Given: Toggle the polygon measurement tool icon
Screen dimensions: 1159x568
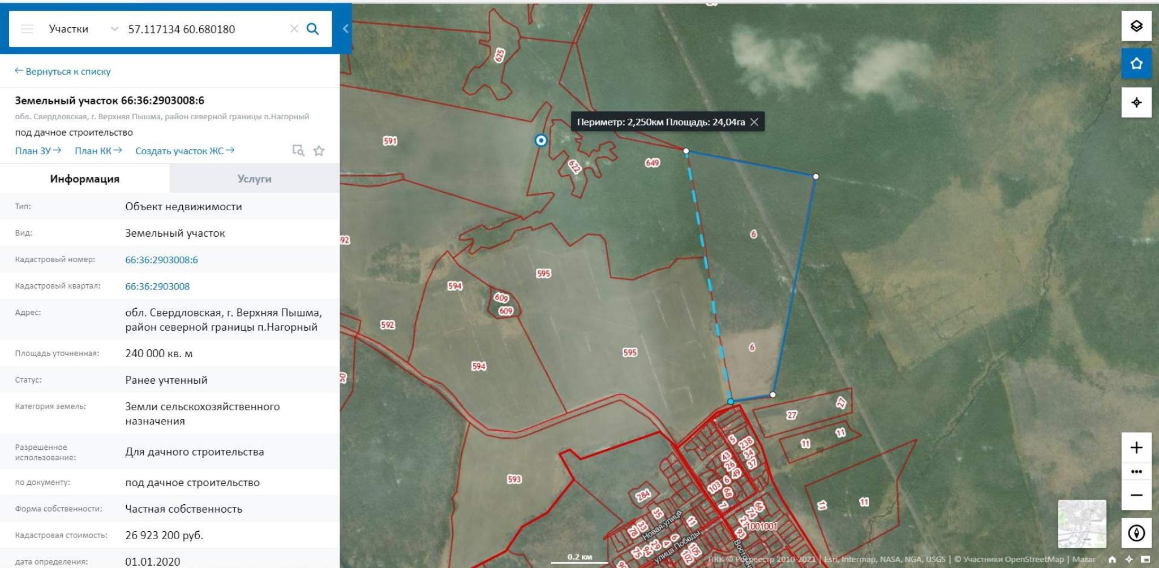Looking at the screenshot, I should point(1136,63).
